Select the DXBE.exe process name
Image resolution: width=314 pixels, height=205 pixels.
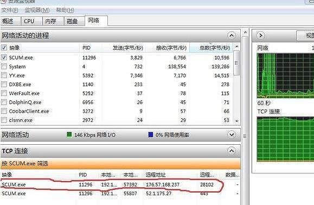click(x=20, y=85)
